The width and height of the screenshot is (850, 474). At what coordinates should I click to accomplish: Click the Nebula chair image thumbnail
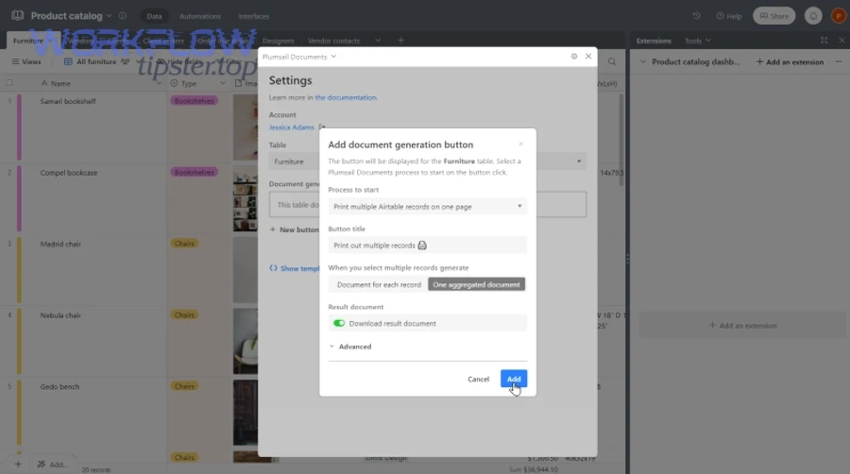point(245,341)
